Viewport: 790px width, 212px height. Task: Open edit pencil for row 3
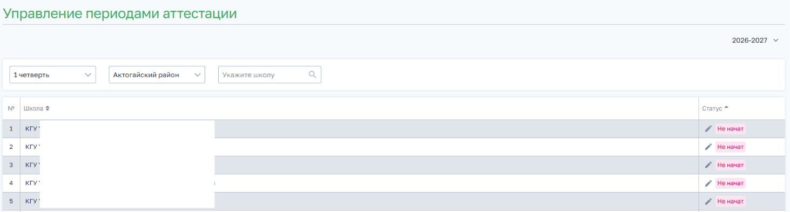tap(708, 165)
